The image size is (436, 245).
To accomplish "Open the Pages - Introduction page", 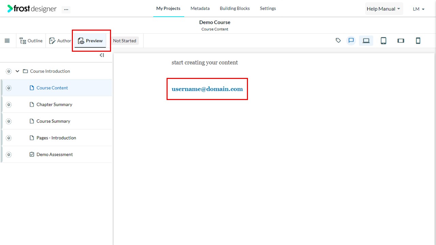I will coord(56,138).
